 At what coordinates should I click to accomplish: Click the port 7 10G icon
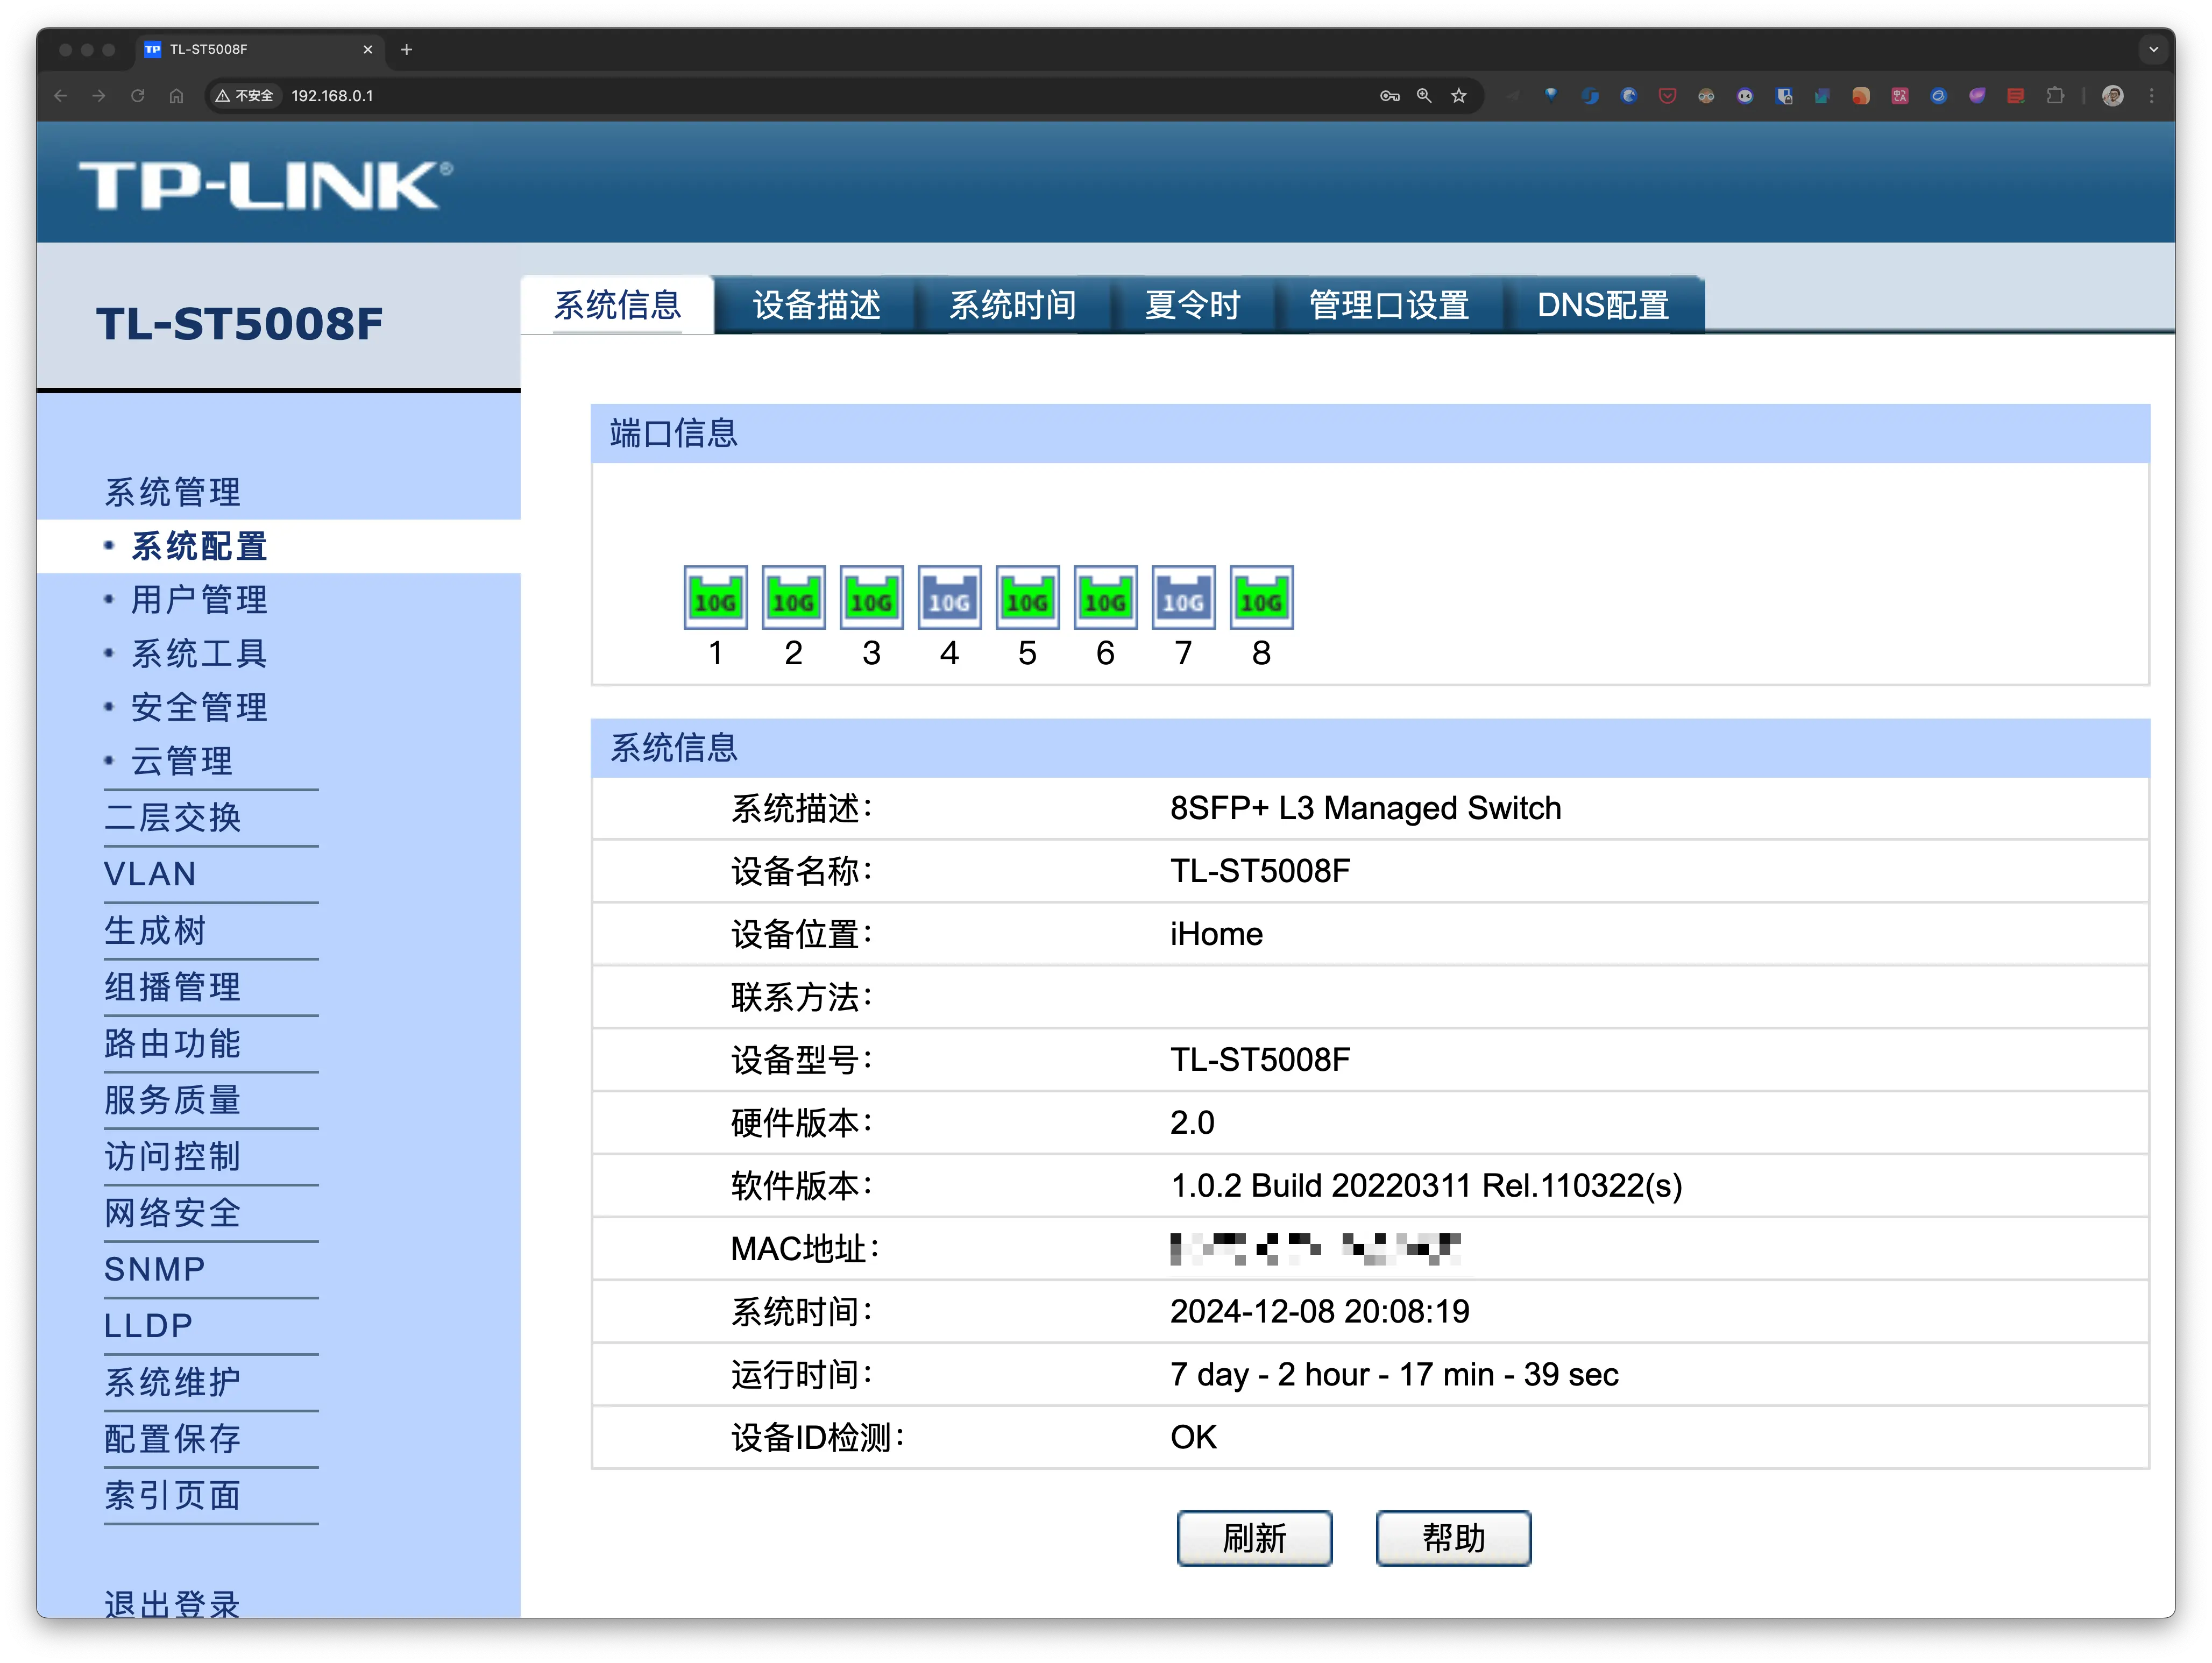pos(1183,598)
